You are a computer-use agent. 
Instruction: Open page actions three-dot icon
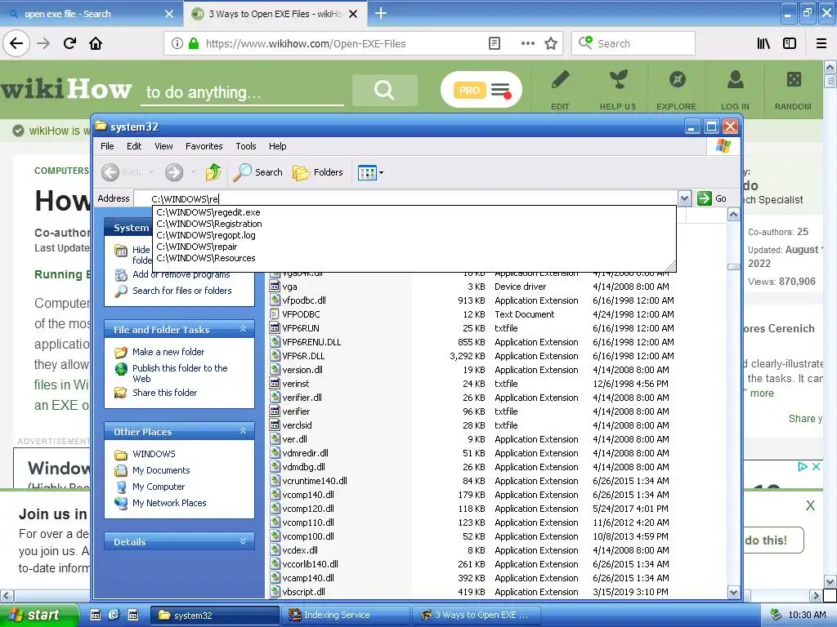coord(527,44)
